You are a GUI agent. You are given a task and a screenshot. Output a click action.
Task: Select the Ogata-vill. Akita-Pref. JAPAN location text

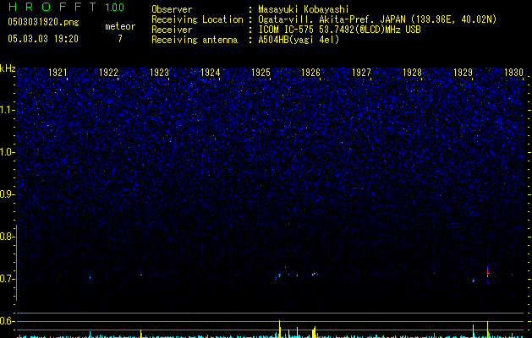click(377, 19)
